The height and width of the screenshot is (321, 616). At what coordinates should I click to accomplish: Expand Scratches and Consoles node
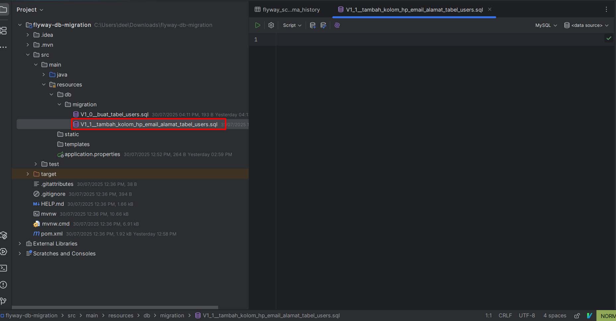coord(20,253)
